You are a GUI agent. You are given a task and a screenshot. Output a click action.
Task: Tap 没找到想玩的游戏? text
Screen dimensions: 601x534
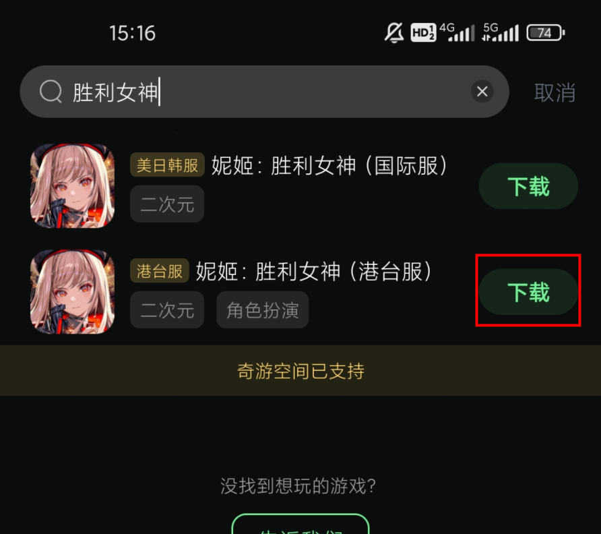tap(298, 485)
